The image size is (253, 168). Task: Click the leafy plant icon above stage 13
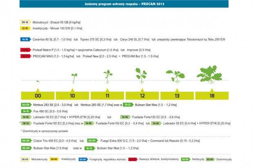click(x=175, y=76)
